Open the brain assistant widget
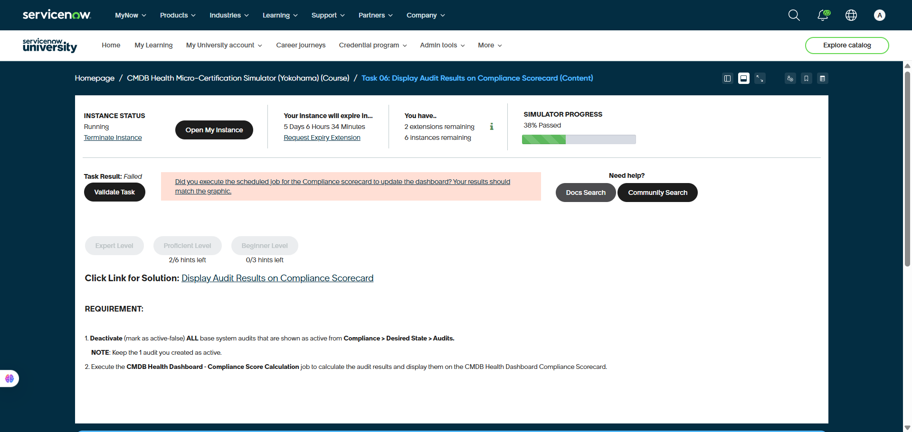 (9, 378)
